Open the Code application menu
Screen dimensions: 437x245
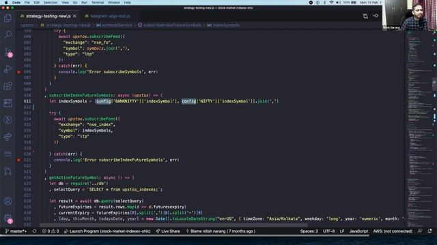point(16,3)
